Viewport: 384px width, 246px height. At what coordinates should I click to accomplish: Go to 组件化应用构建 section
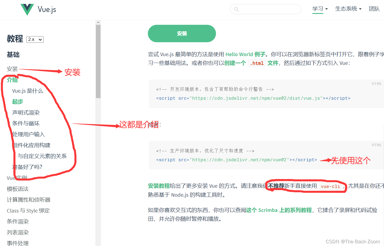click(31, 145)
